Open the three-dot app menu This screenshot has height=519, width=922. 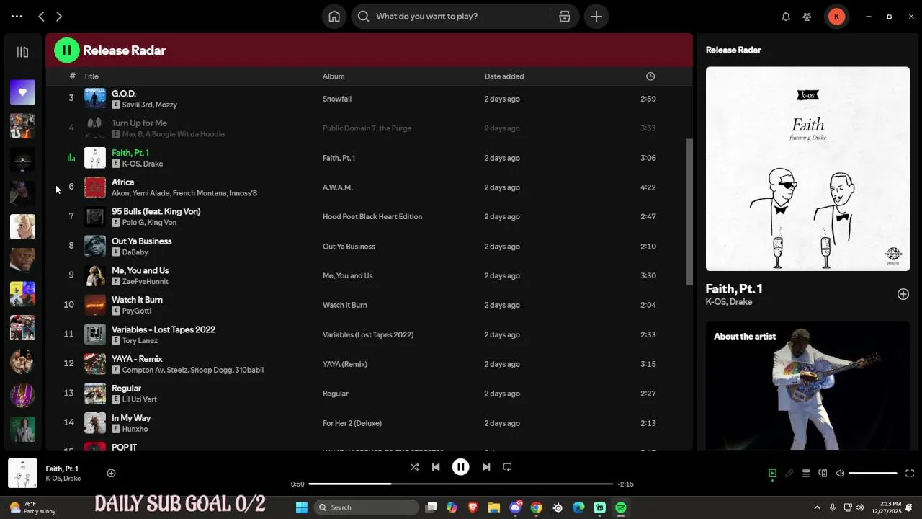click(x=17, y=16)
